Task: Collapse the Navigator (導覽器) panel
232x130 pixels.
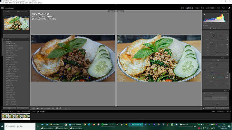Action: (x=4, y=11)
